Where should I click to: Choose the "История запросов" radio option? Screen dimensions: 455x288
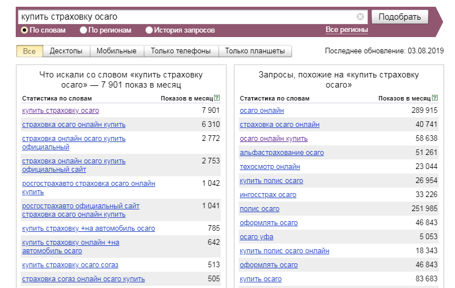coord(149,30)
